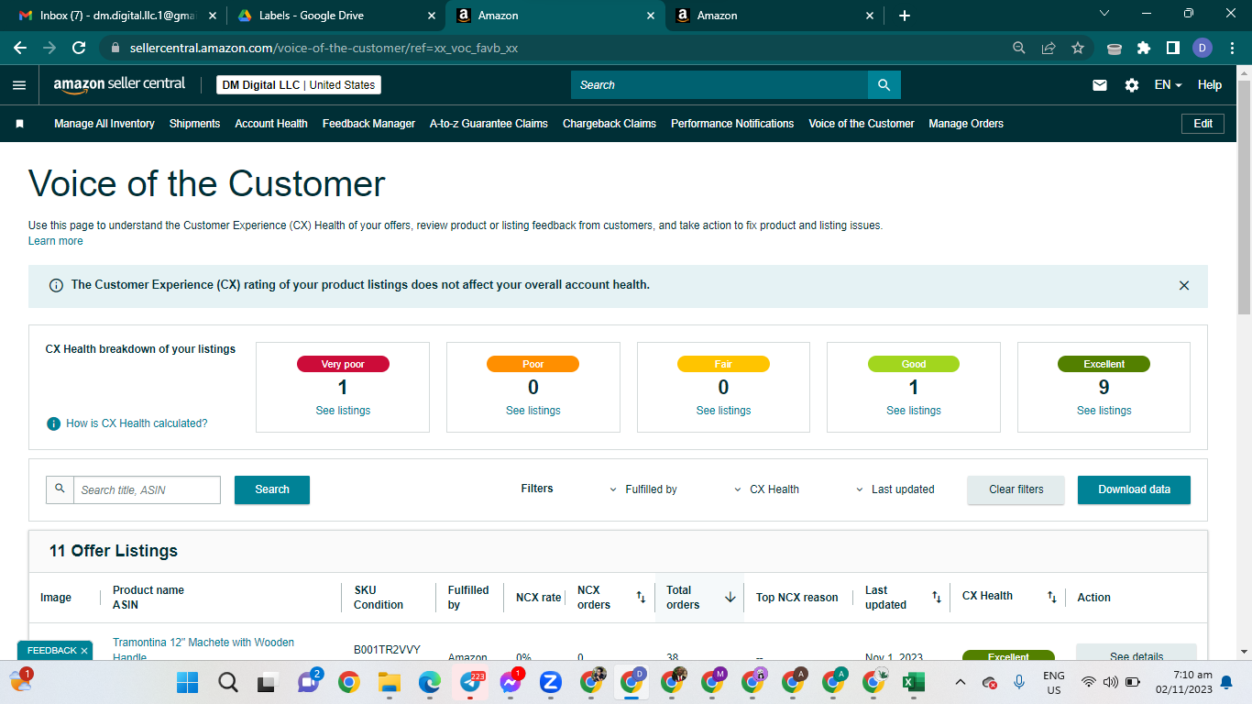Open A-to-z Guarantee Claims

(x=489, y=124)
